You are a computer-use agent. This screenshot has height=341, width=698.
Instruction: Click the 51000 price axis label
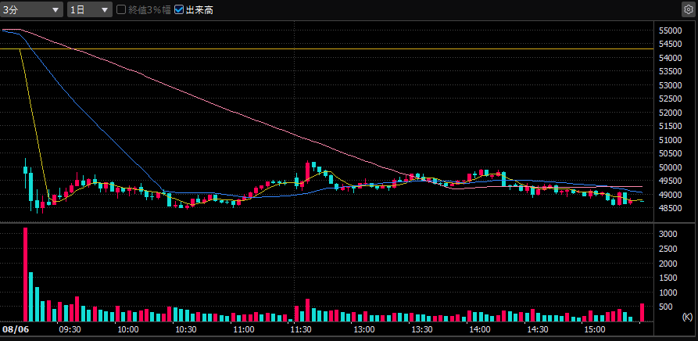[670, 140]
